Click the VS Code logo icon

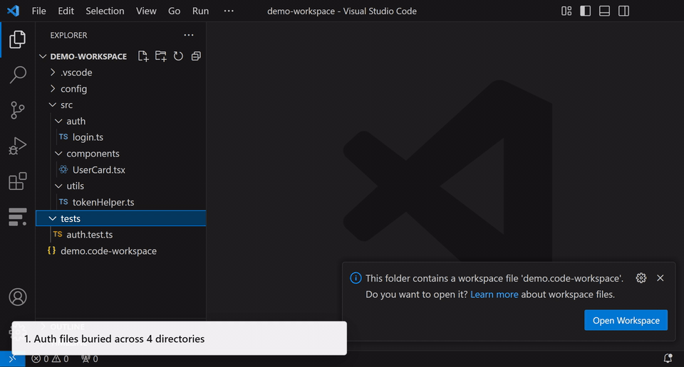pos(13,11)
